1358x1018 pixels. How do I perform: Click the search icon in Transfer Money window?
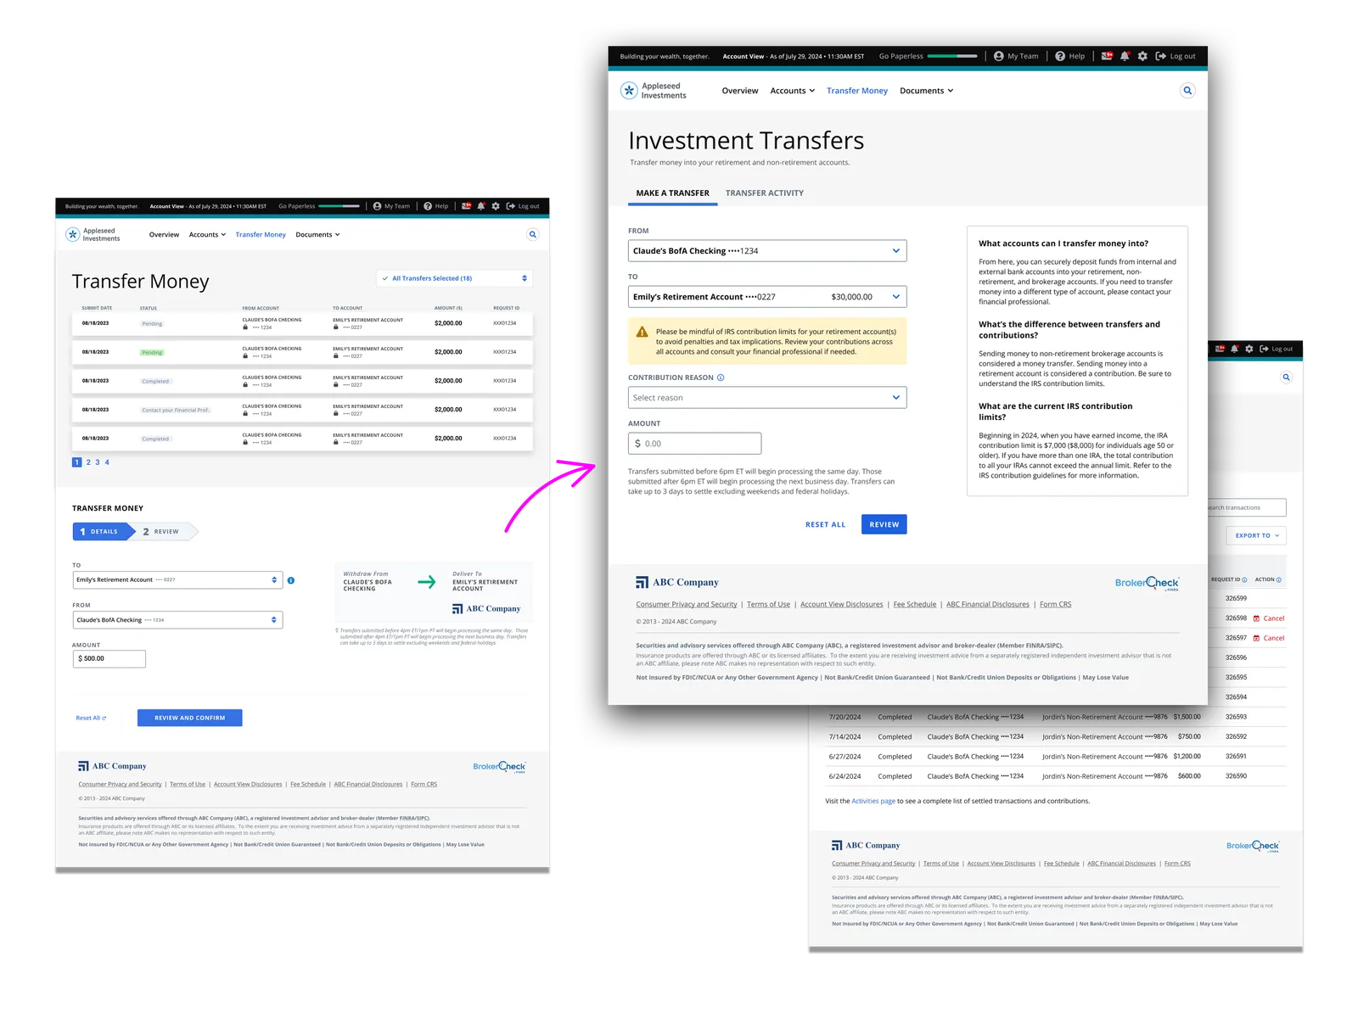tap(533, 235)
